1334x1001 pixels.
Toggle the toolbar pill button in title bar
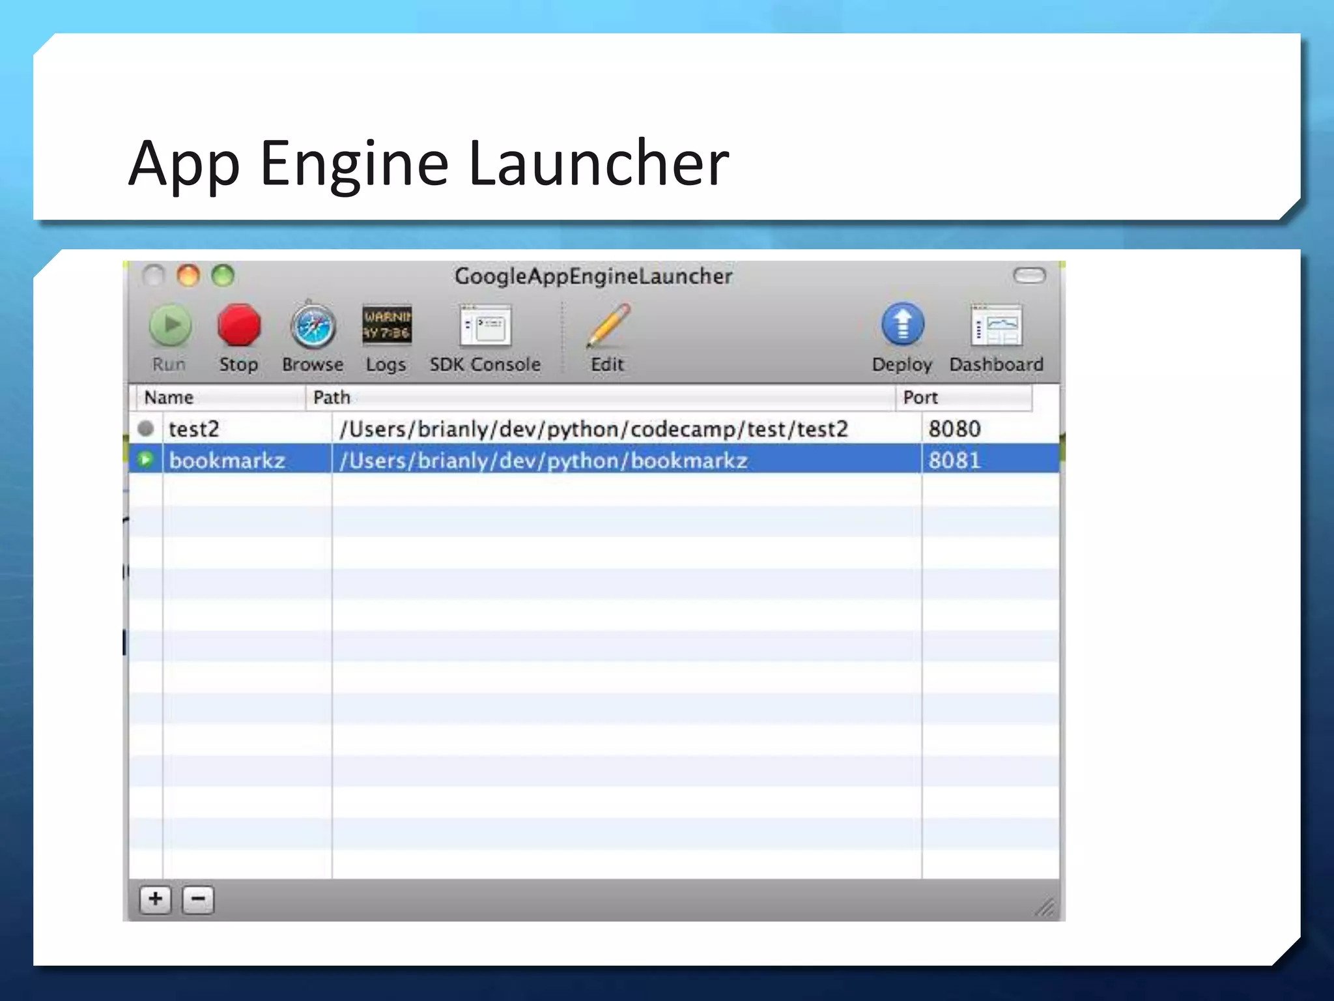[x=1030, y=276]
